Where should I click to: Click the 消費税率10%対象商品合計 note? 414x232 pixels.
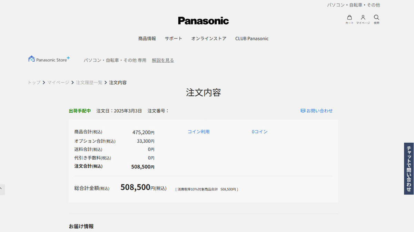[x=207, y=189]
